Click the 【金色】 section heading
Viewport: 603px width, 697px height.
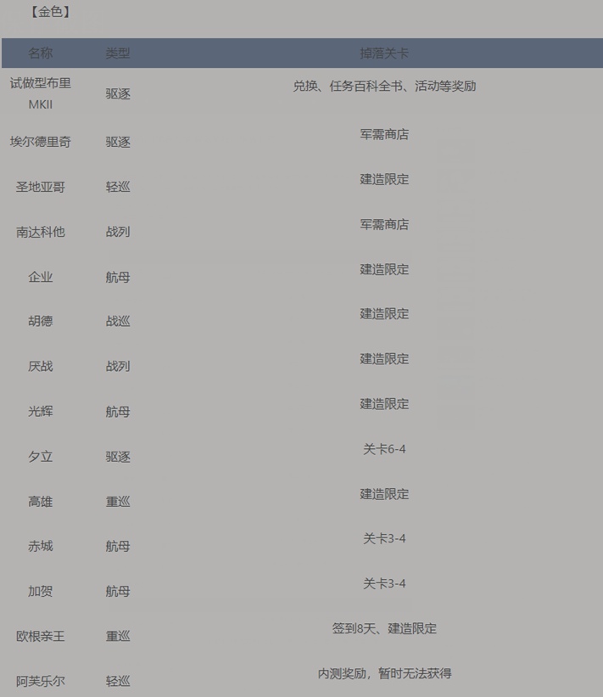[50, 12]
